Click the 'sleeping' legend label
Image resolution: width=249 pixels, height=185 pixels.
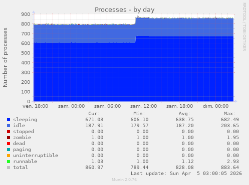25,120
